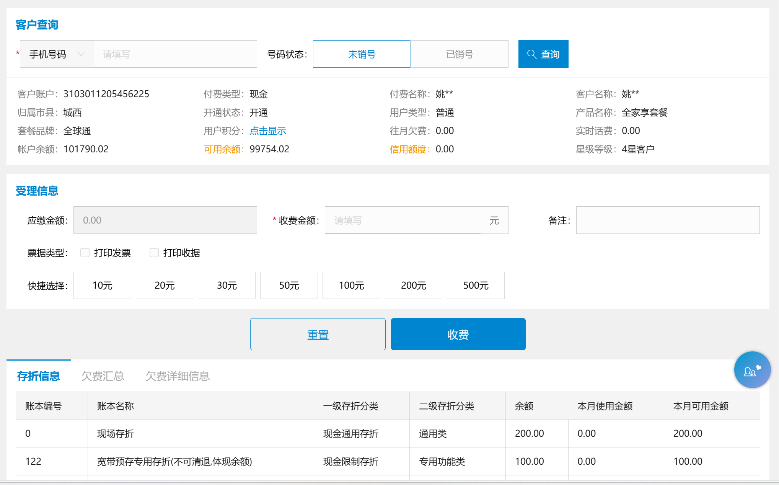Click 二级存折分类 column header

(x=447, y=406)
